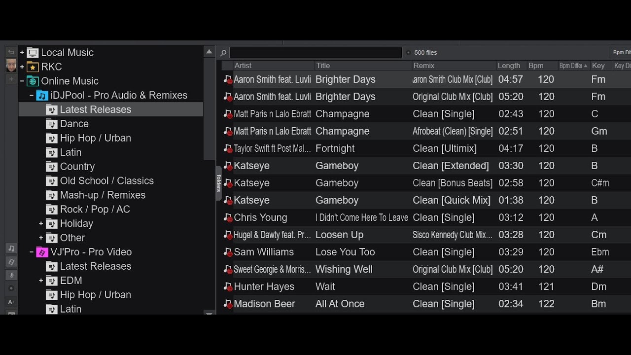Click the folder tree scrollbar up arrow

pyautogui.click(x=209, y=52)
